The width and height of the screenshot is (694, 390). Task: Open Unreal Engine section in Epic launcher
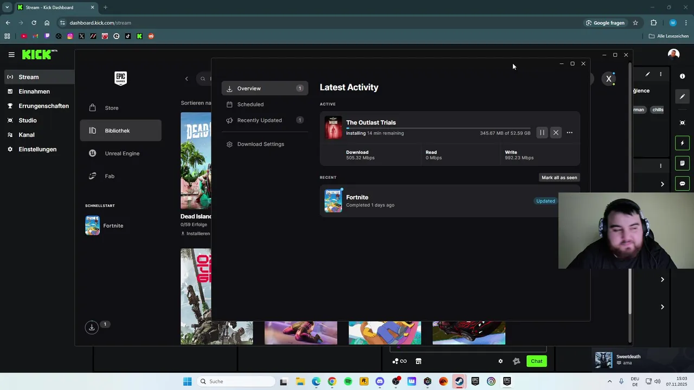click(120, 153)
